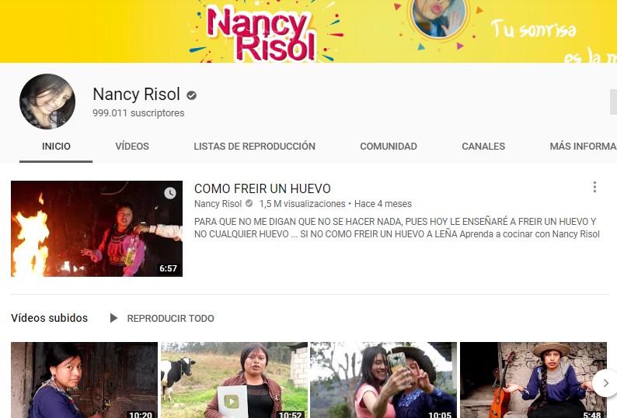Image resolution: width=617 pixels, height=418 pixels.
Task: Click the circular photo in channel banner
Action: coord(439,17)
